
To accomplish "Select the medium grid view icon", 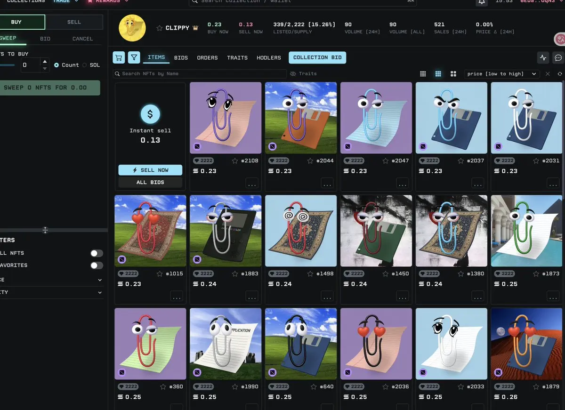I will click(438, 74).
